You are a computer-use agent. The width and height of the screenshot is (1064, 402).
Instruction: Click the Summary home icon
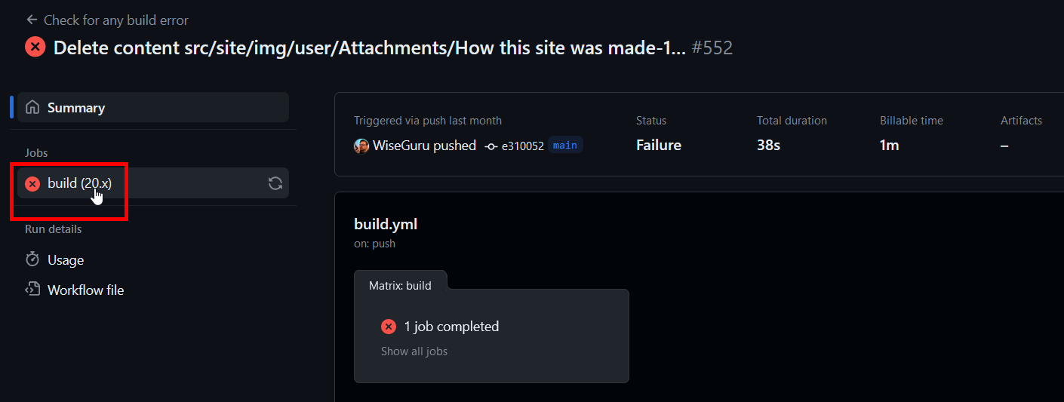pyautogui.click(x=32, y=107)
